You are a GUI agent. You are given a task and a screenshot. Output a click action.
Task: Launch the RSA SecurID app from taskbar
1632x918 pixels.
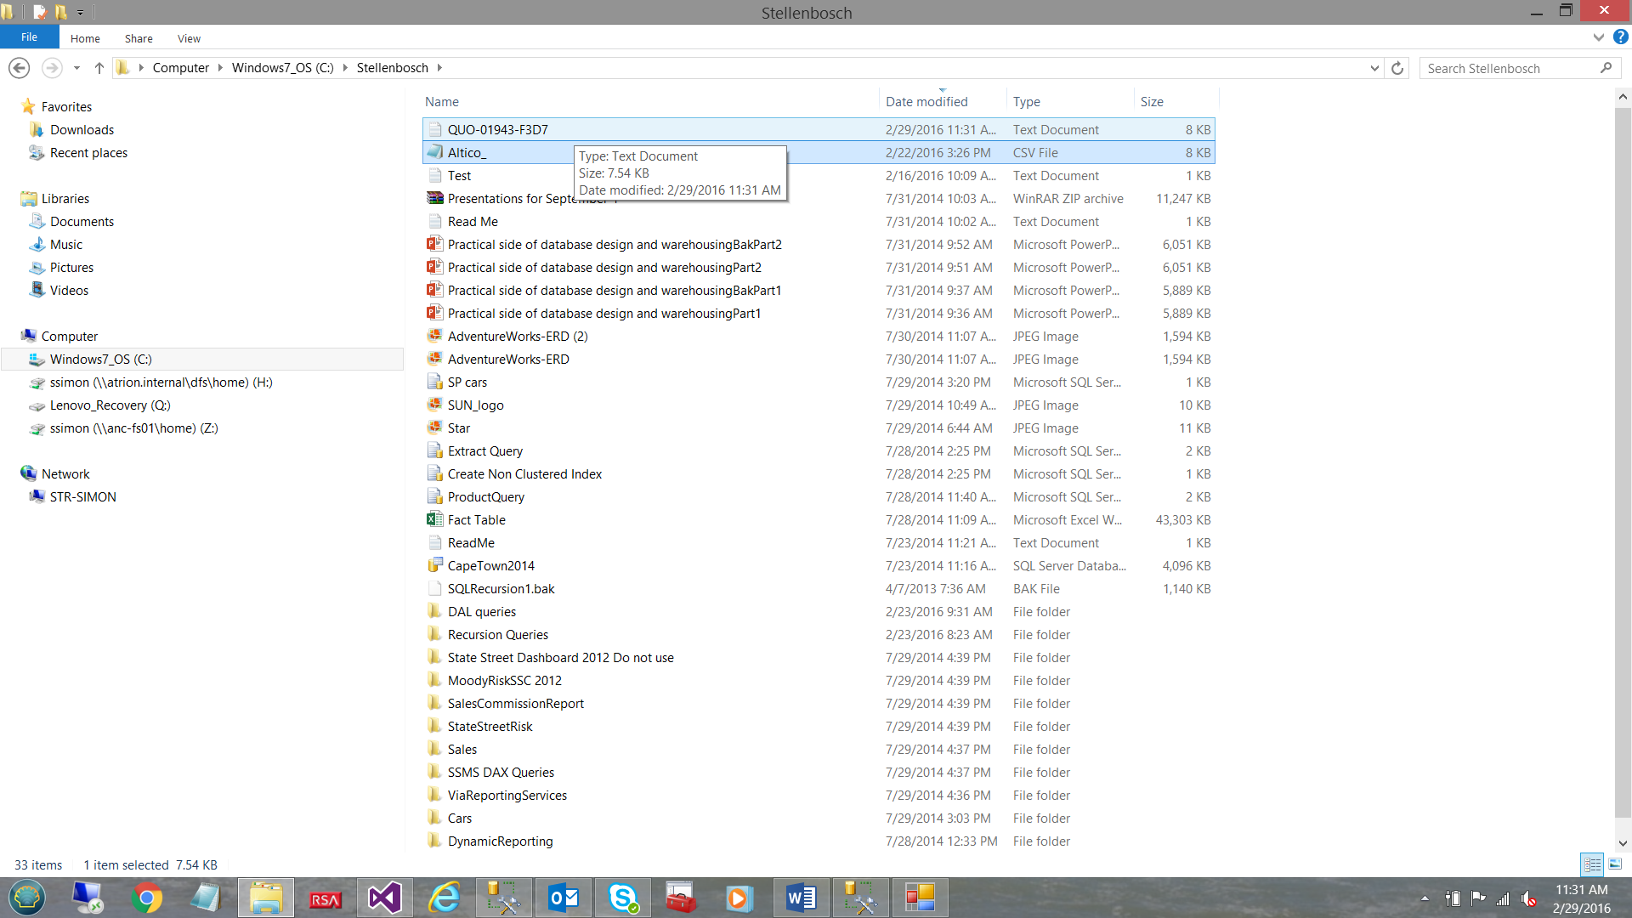[325, 897]
